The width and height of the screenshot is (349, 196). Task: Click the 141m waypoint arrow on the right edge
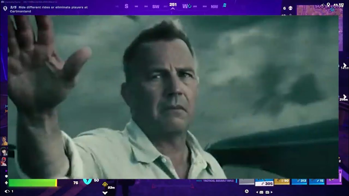point(345,65)
